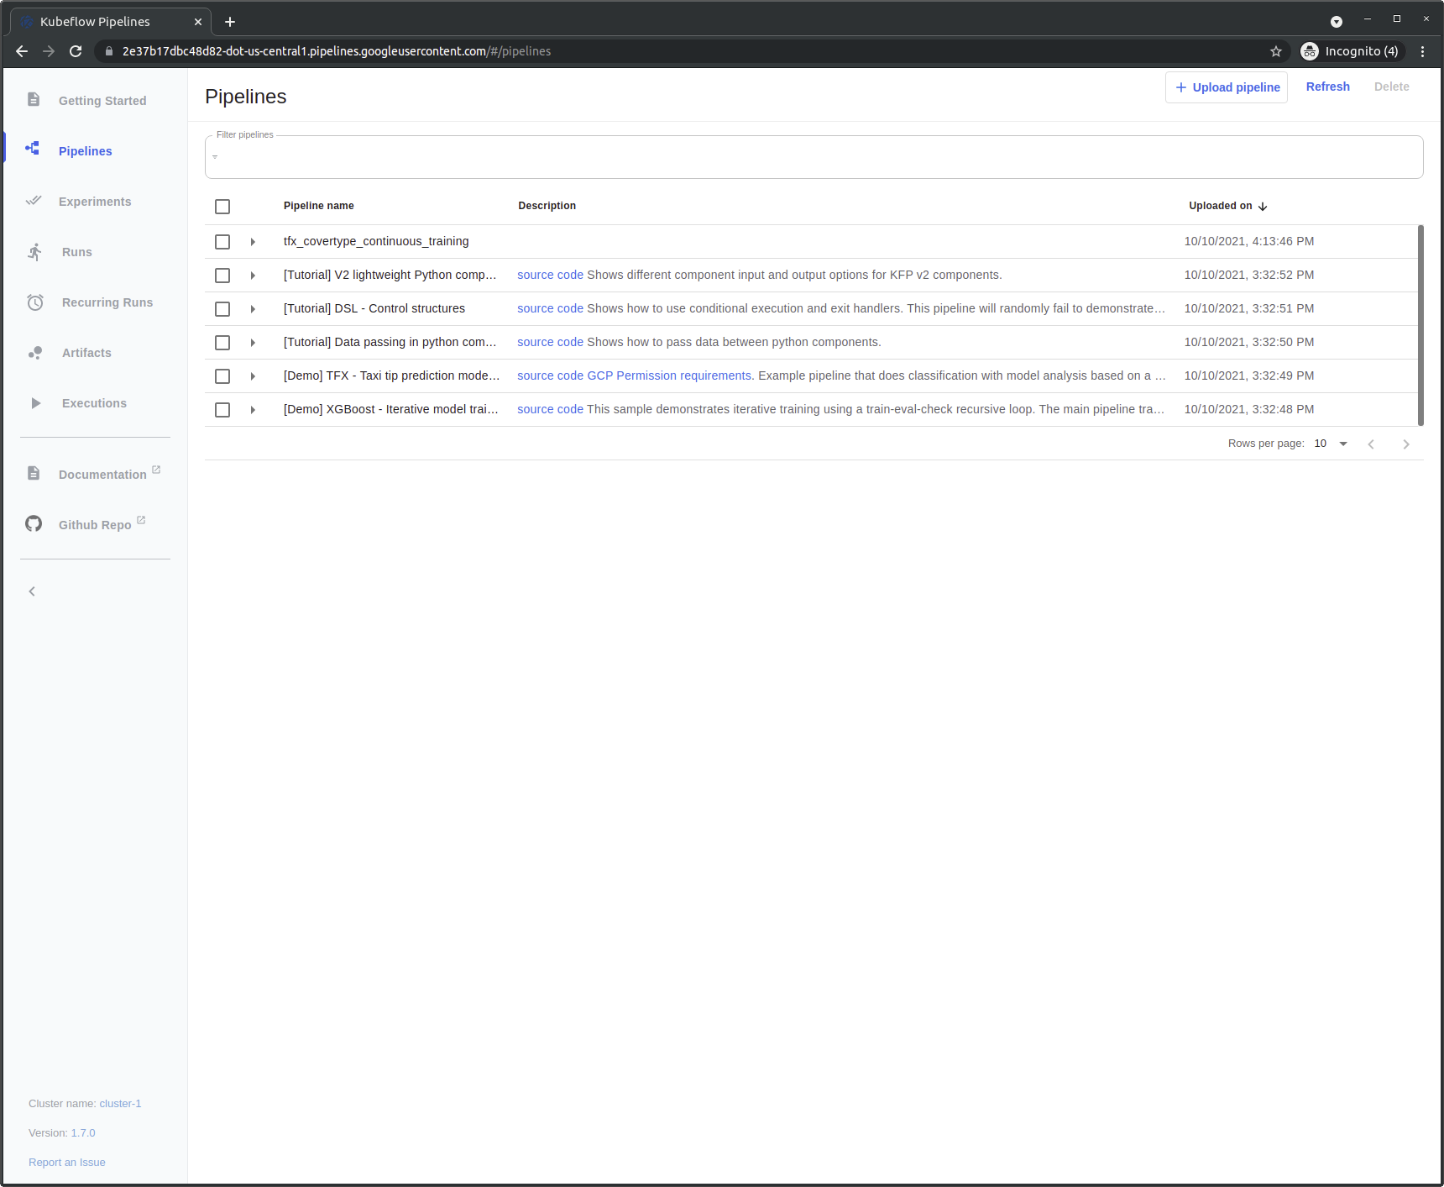Go to Getting Started section
The width and height of the screenshot is (1444, 1187).
102,101
